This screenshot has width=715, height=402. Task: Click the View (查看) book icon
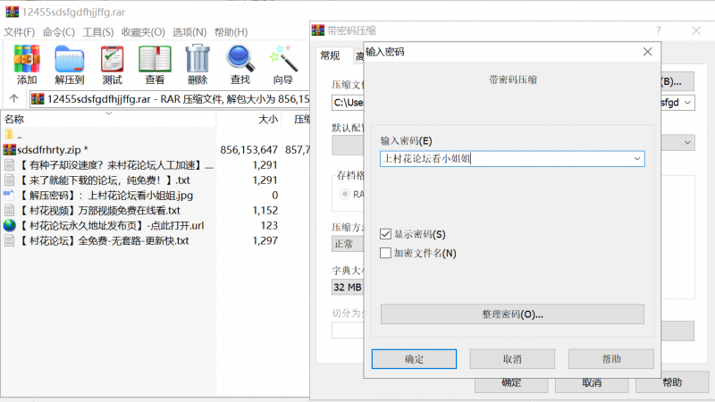tap(155, 59)
